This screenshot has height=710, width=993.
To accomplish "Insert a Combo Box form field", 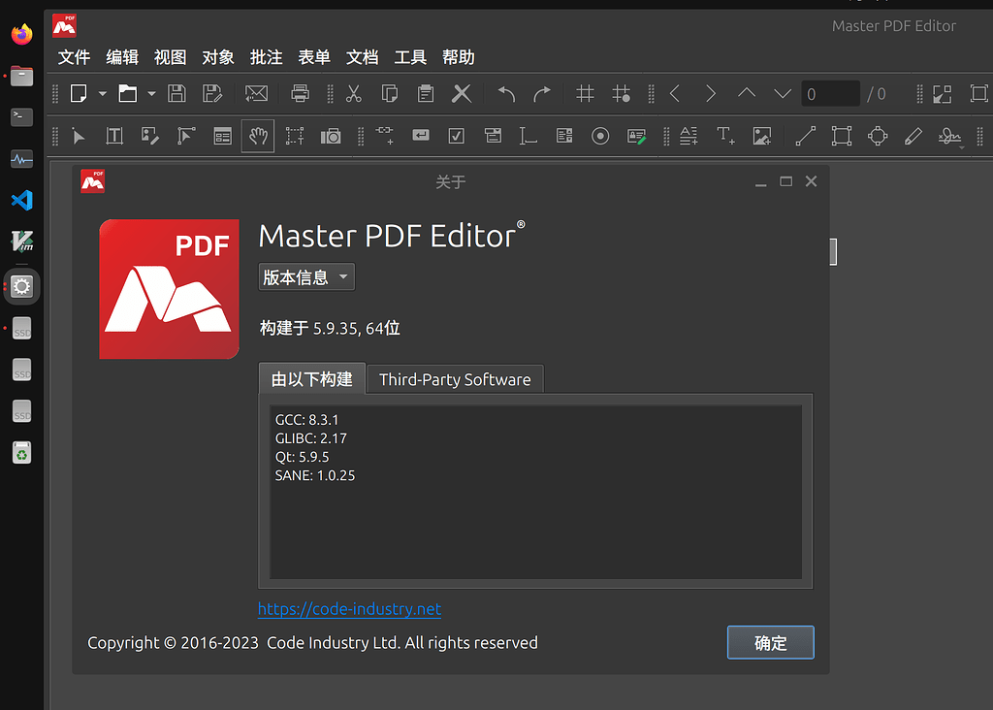I will [493, 136].
